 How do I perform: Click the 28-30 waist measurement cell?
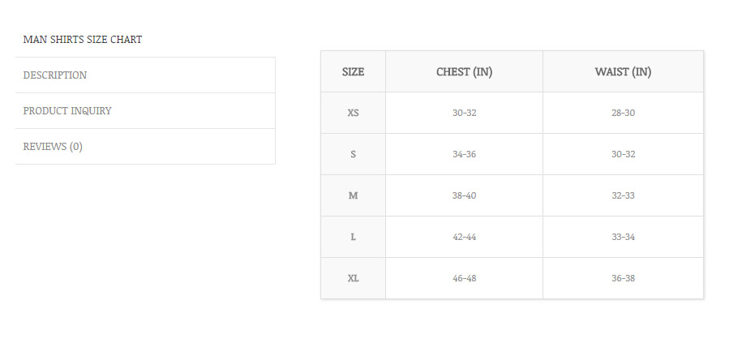pos(623,114)
